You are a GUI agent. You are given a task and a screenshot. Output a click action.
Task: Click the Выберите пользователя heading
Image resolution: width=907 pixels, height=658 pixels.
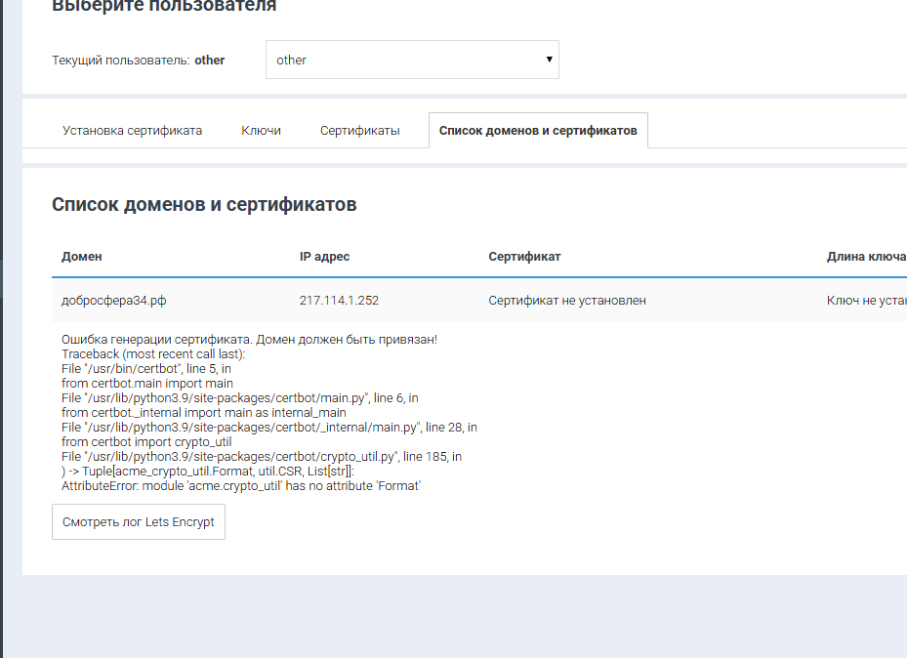click(x=163, y=7)
